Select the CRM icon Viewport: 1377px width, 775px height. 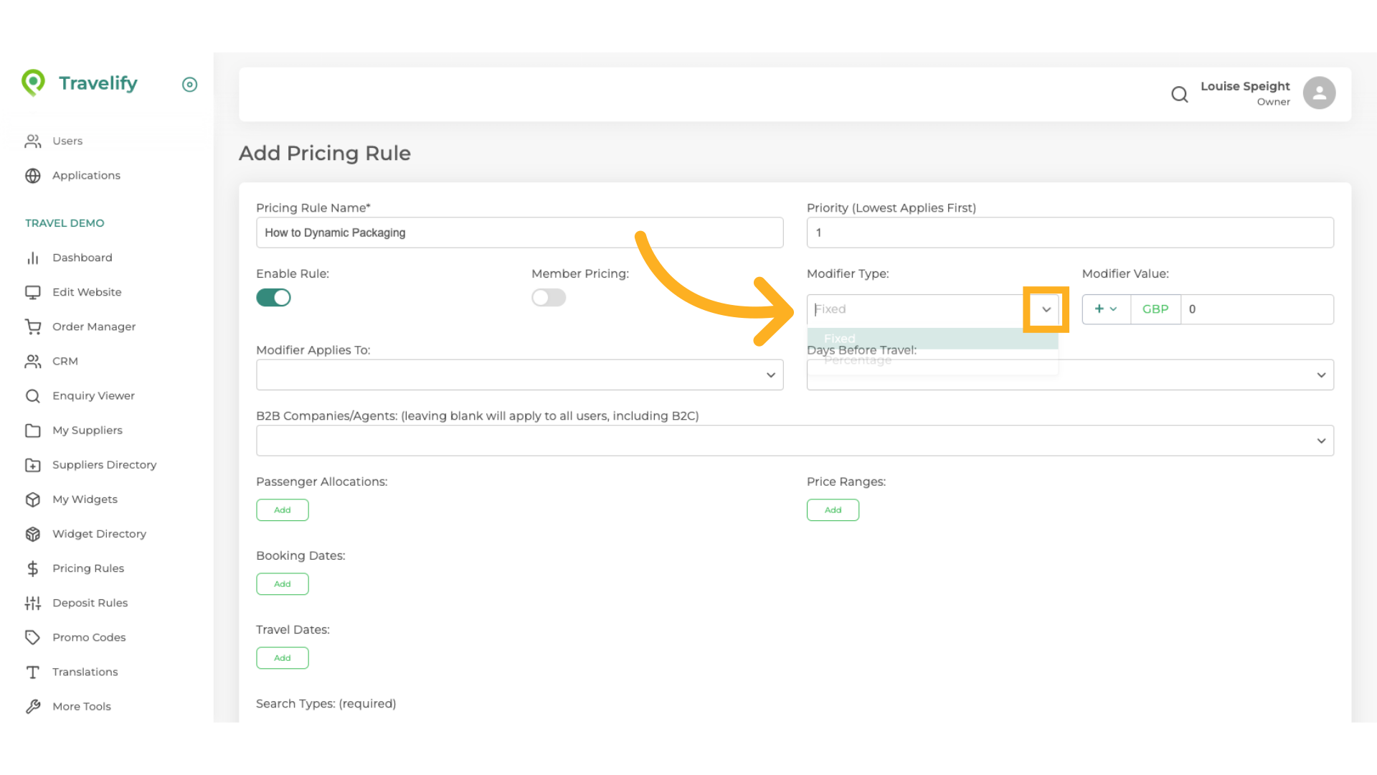(33, 361)
